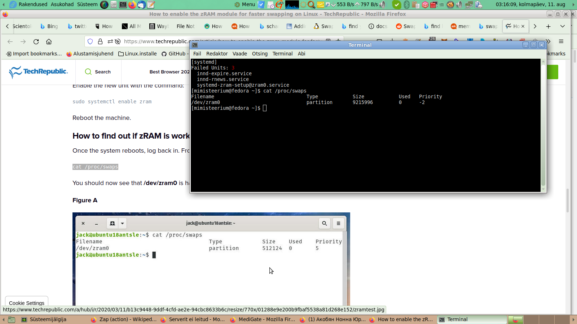This screenshot has height=324, width=577.
Task: Open the clipboard manager tray icon
Action: pyautogui.click(x=416, y=5)
